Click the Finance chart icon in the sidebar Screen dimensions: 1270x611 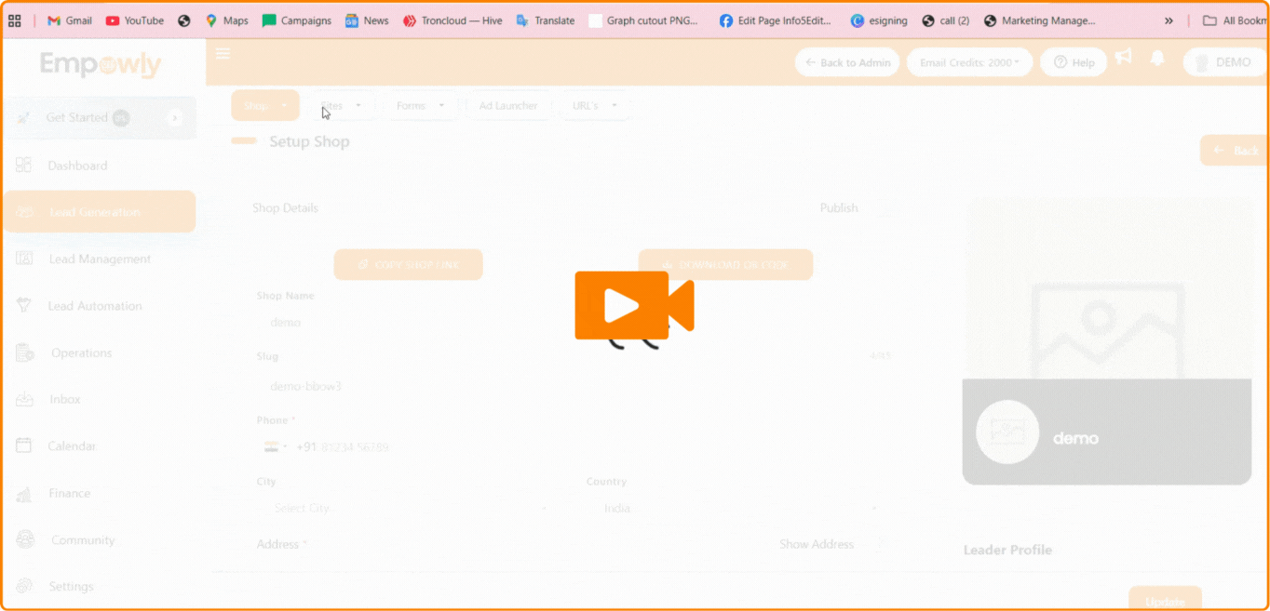[x=24, y=494]
